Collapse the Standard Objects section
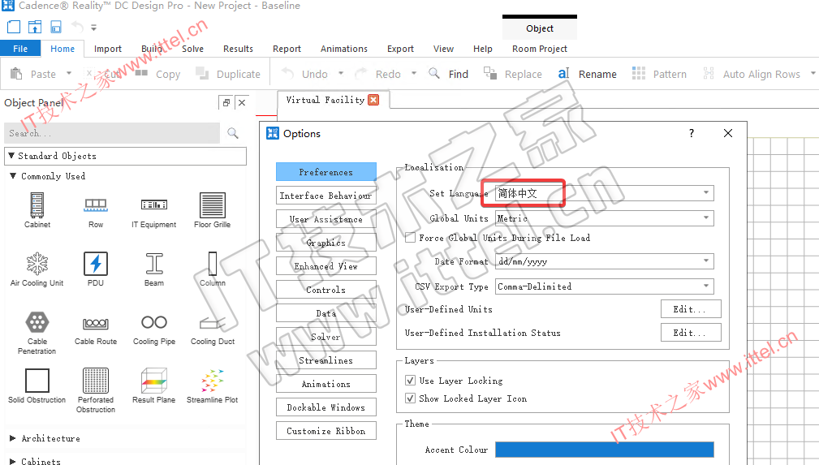 [x=11, y=156]
